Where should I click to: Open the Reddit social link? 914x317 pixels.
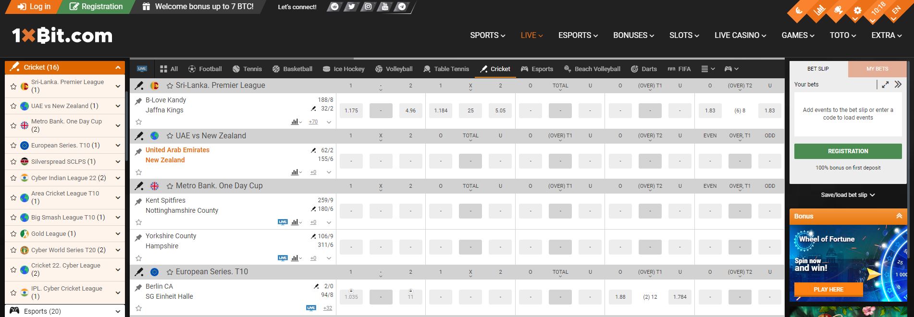[x=334, y=7]
